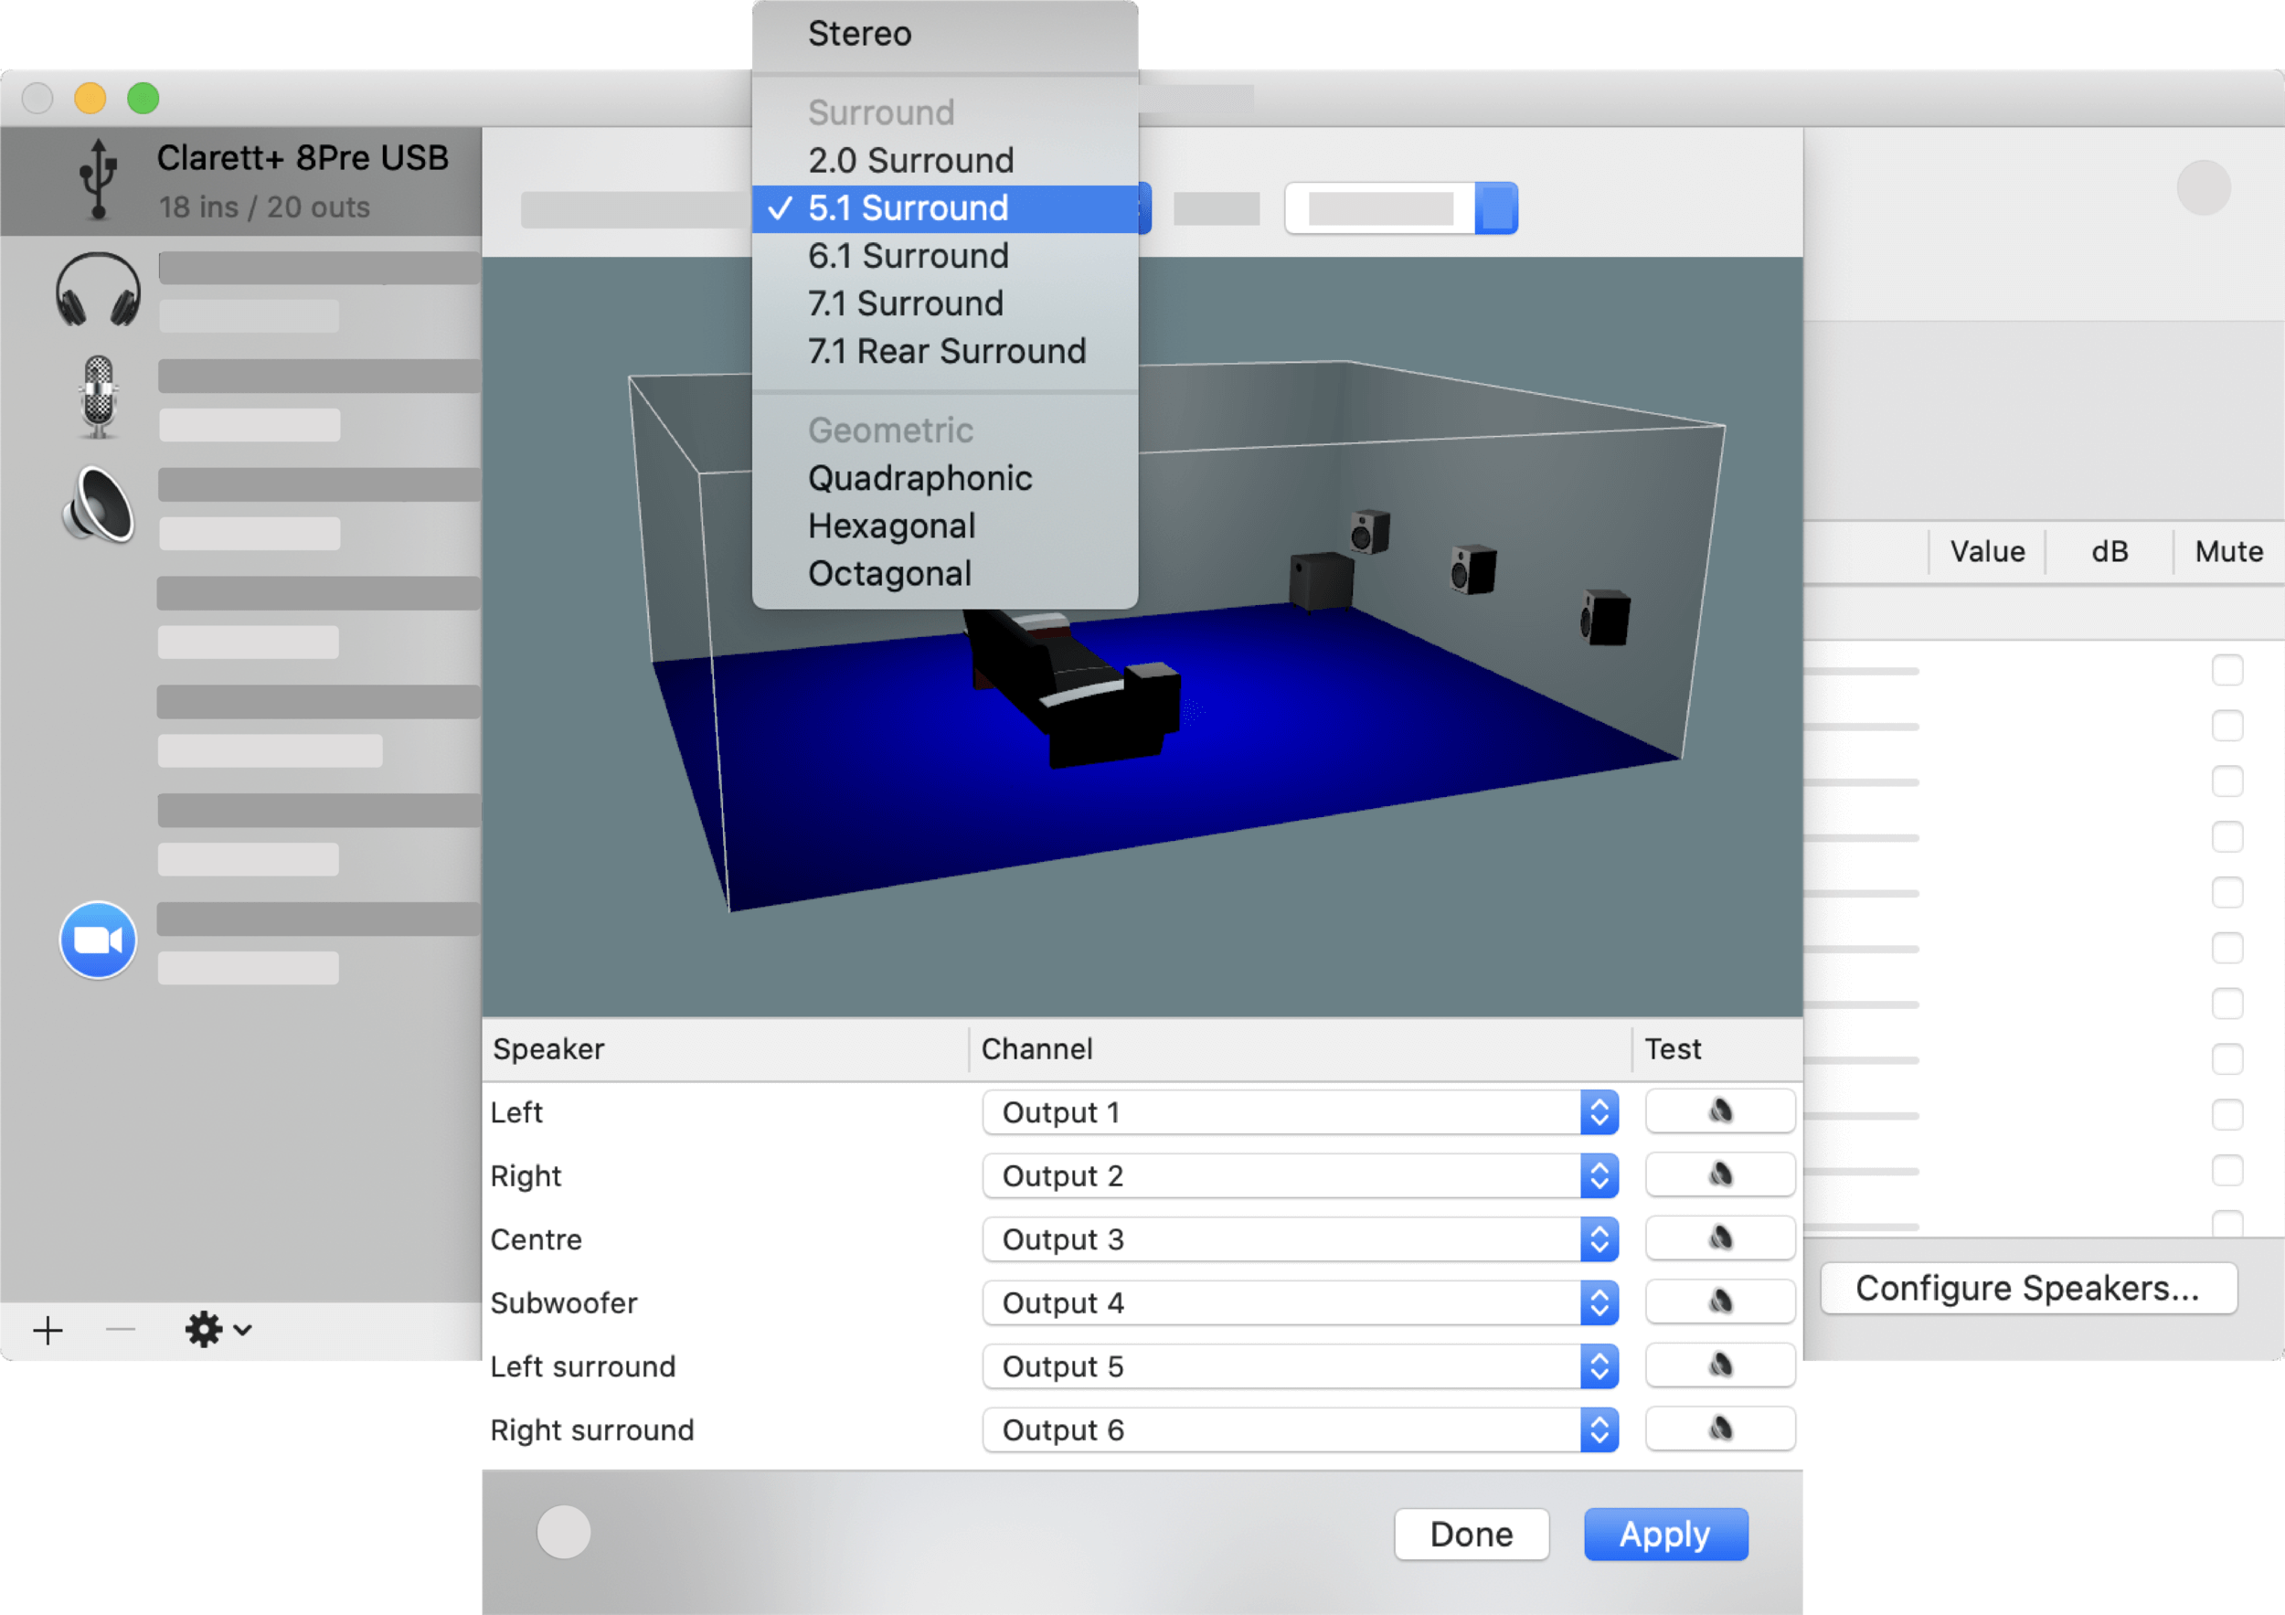Choose 7.1 Rear Surround from menu
The height and width of the screenshot is (1615, 2285).
click(x=944, y=351)
